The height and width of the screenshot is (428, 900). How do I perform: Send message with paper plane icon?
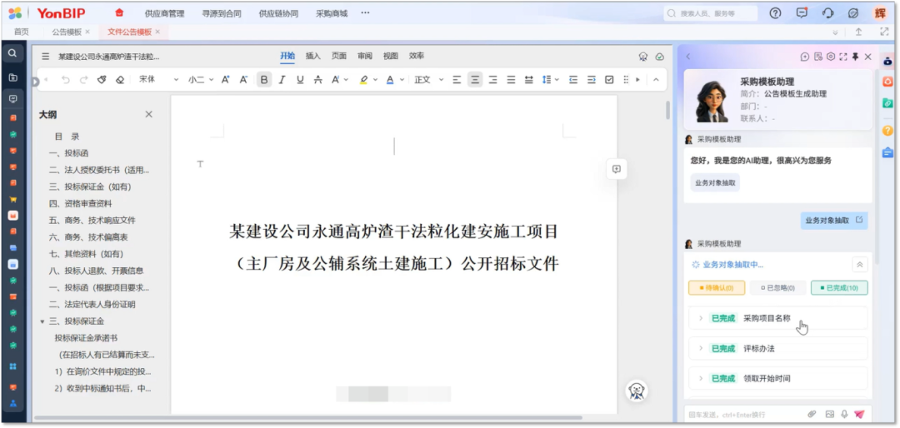[x=858, y=414]
